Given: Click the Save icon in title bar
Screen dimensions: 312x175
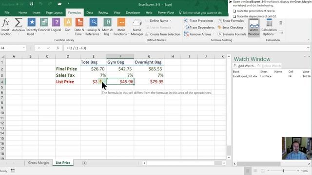Looking at the screenshot, I should (31, 4).
